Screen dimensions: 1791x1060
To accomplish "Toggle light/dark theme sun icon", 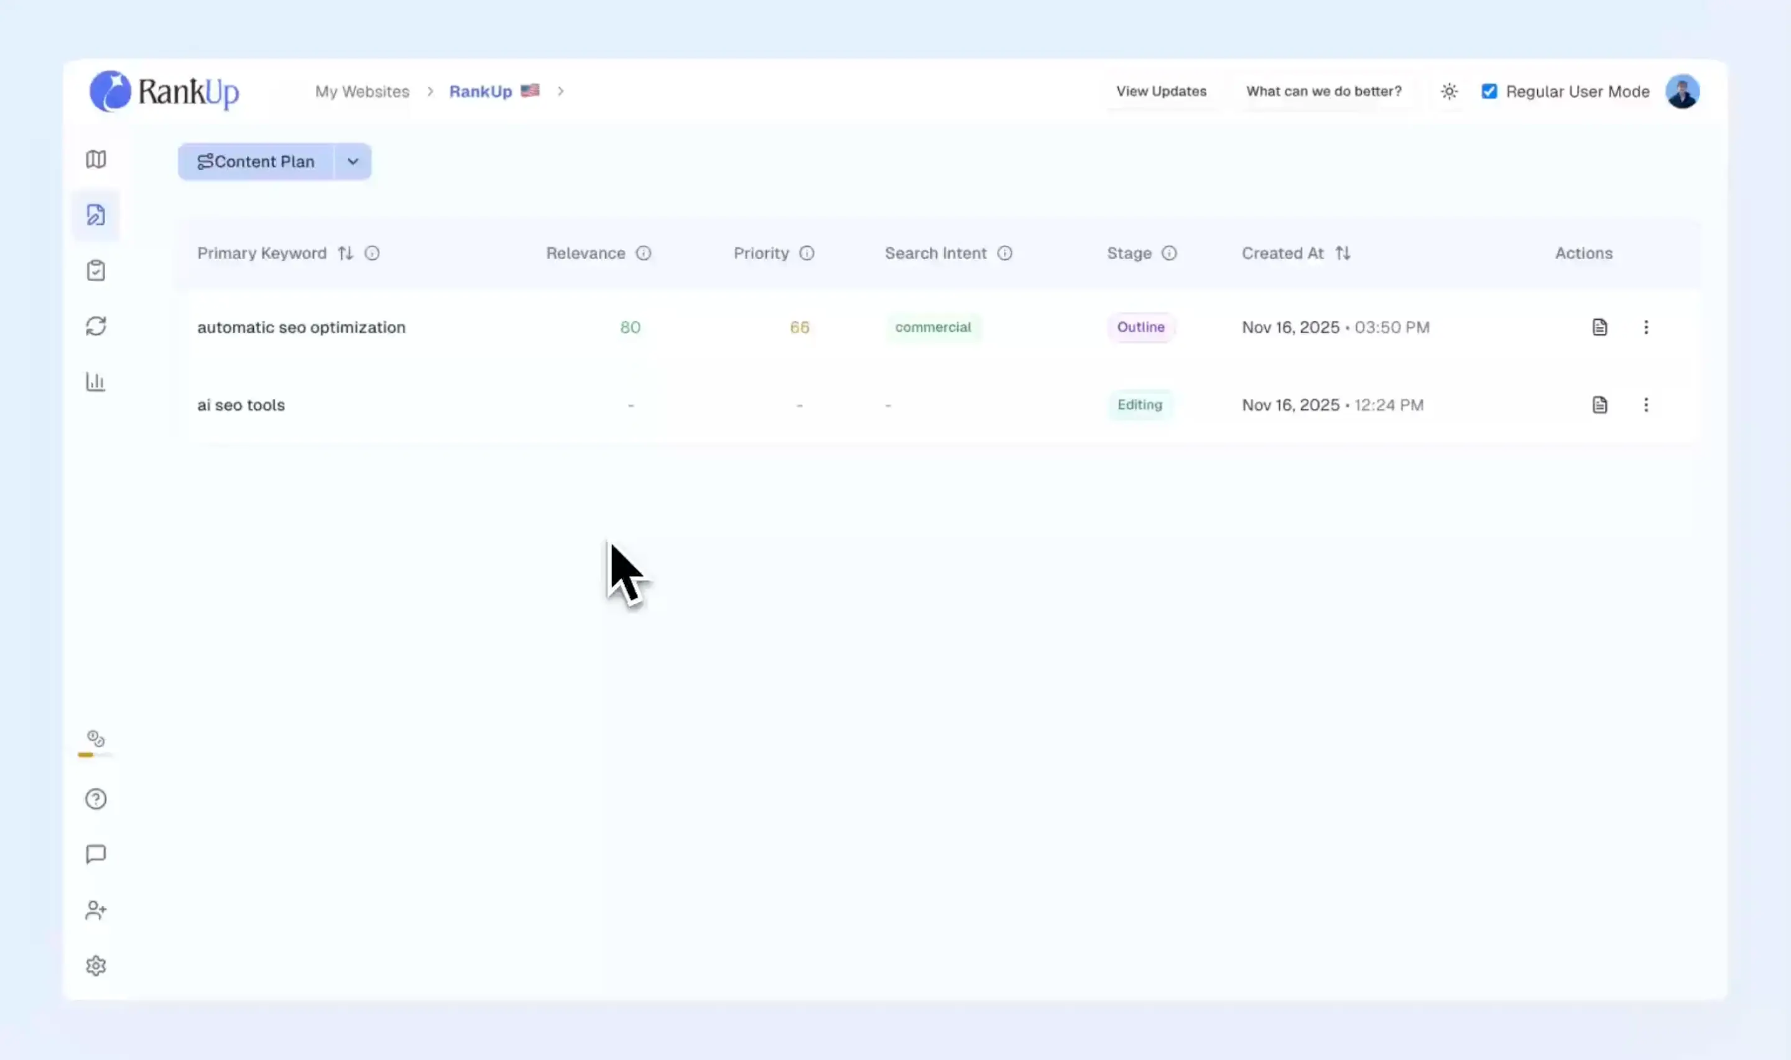I will 1449,91.
